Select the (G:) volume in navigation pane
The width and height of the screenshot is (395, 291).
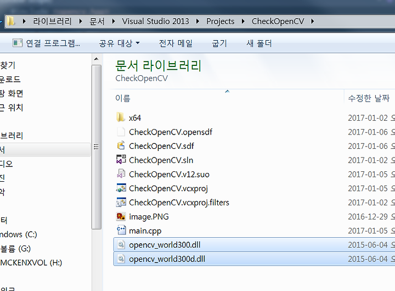(15, 249)
